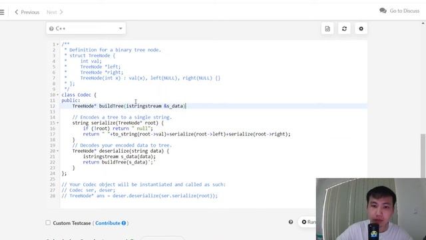Click 'TreeNode* deserialize(string data)' line

click(120, 151)
